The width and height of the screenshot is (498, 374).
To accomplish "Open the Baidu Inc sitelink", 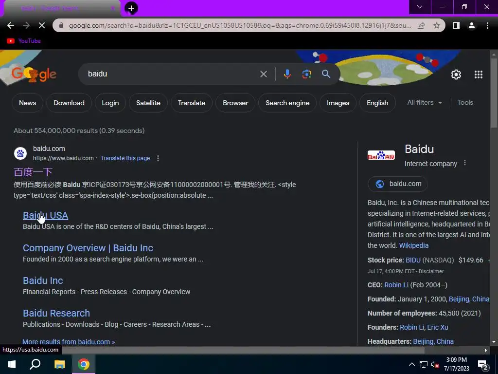I will tap(43, 280).
